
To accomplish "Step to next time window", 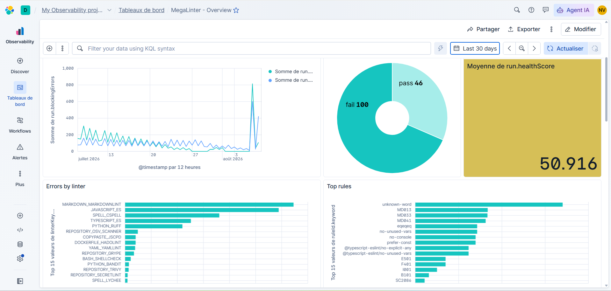I will 534,48.
